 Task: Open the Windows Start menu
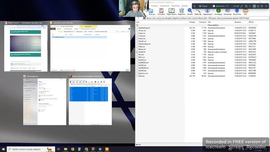(3, 149)
